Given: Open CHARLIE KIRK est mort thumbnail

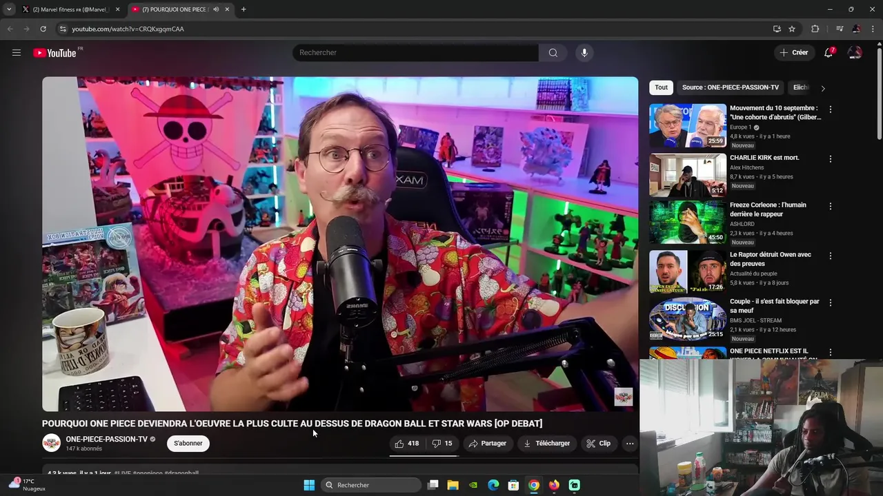Looking at the screenshot, I should (688, 175).
